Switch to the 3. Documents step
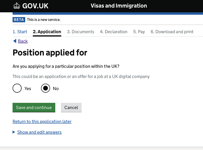Screen dimensions: 203x150 pos(80,32)
